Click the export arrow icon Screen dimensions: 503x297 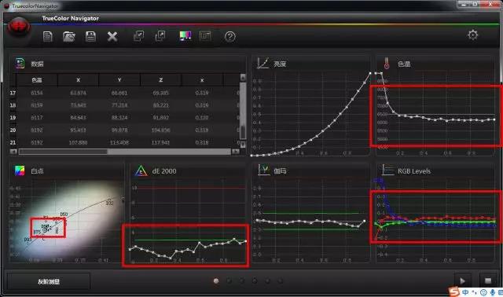coord(160,36)
